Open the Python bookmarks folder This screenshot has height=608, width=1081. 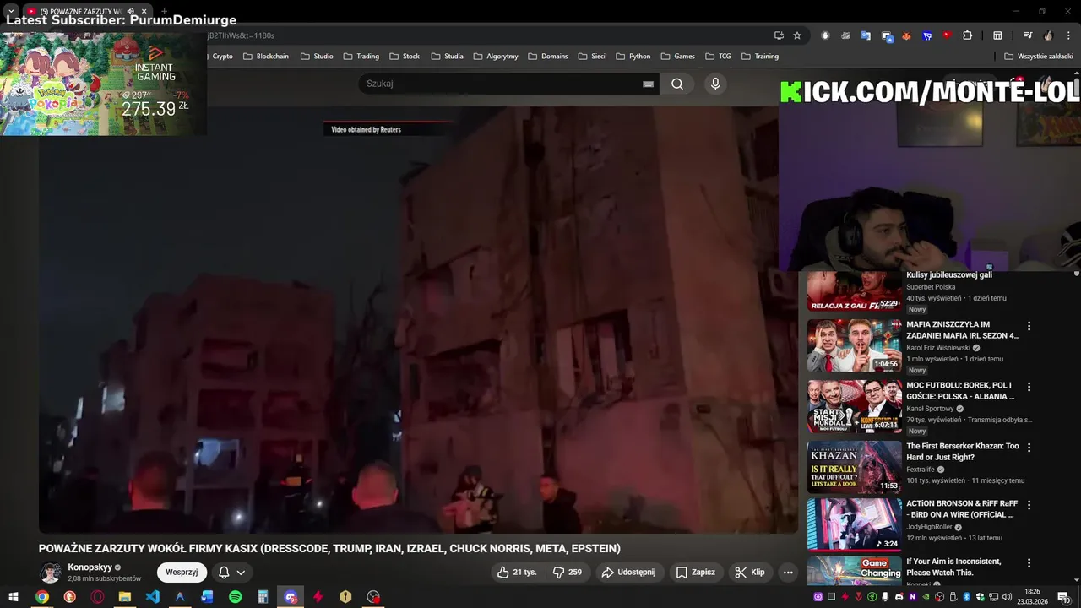click(633, 57)
